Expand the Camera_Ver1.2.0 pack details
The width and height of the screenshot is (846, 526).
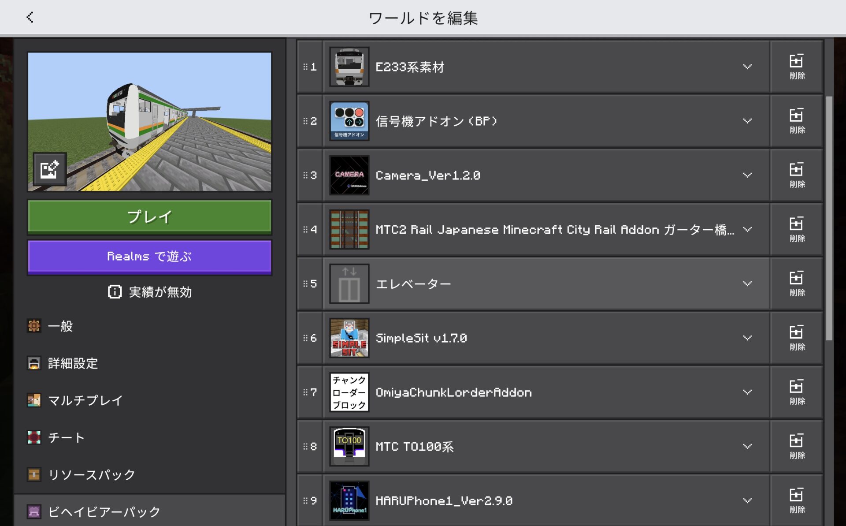coord(747,175)
